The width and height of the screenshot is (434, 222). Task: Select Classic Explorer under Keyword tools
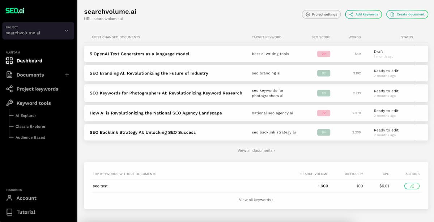[x=30, y=127]
